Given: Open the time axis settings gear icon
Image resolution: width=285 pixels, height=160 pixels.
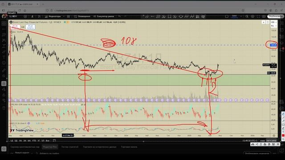Looking at the screenshot, I should point(274,136).
